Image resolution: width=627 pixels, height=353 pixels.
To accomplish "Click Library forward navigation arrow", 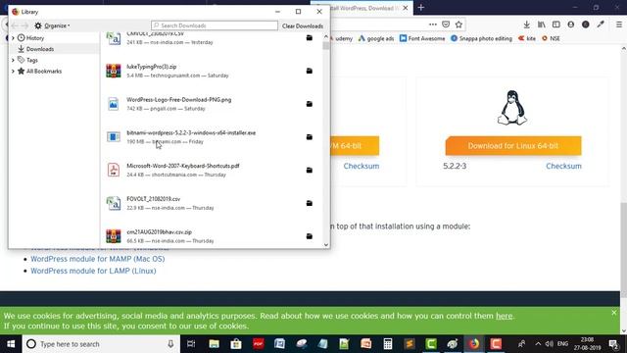I will [x=24, y=25].
